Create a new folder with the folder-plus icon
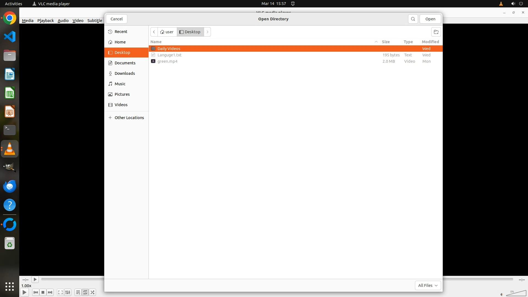 [x=436, y=32]
